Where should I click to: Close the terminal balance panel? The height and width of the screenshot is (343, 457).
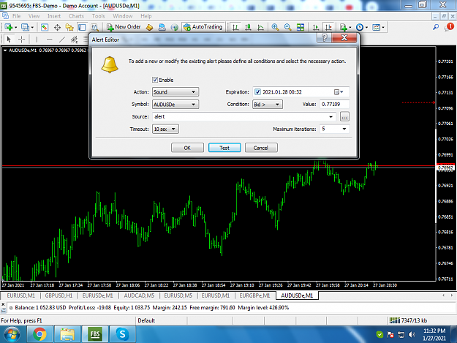tap(3, 304)
